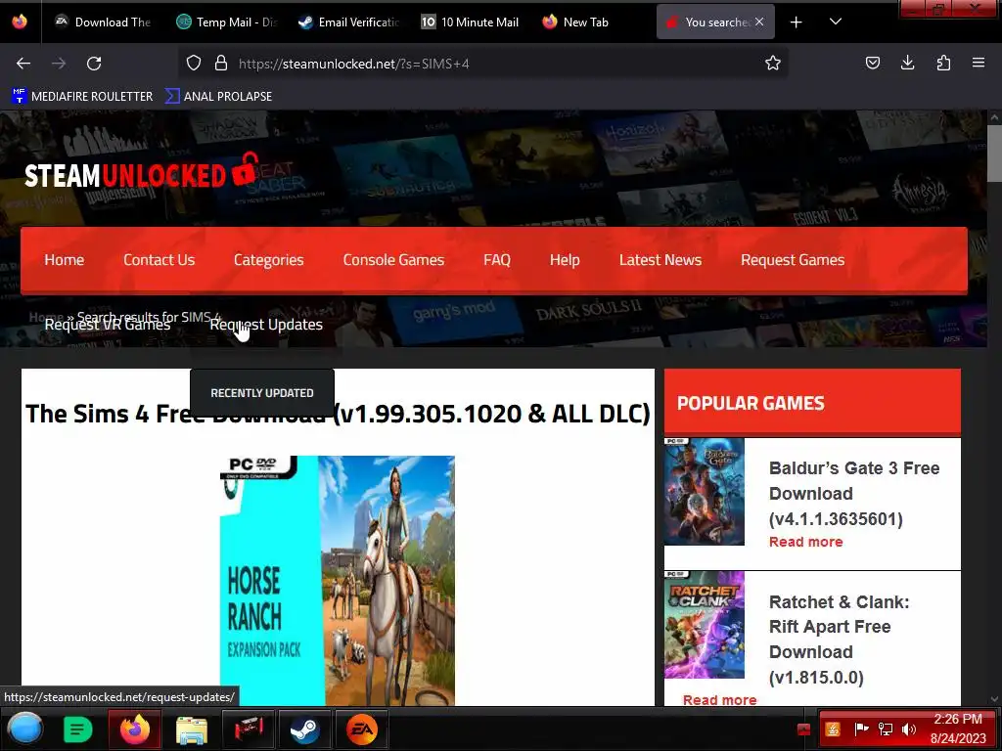Open the shield tracking protection icon
1002x751 pixels.
(194, 64)
